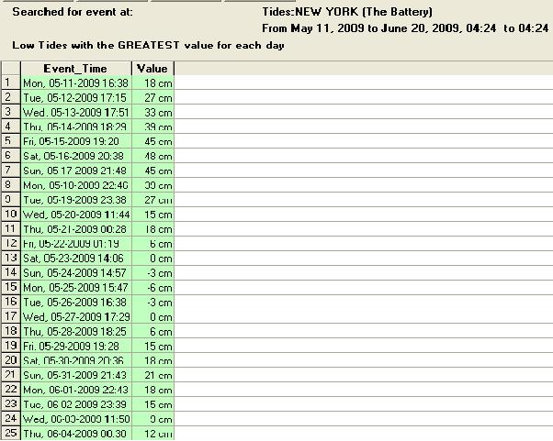Select the Thu, 05-28-2009 18:25 event cell
The width and height of the screenshot is (553, 441).
pyautogui.click(x=75, y=331)
